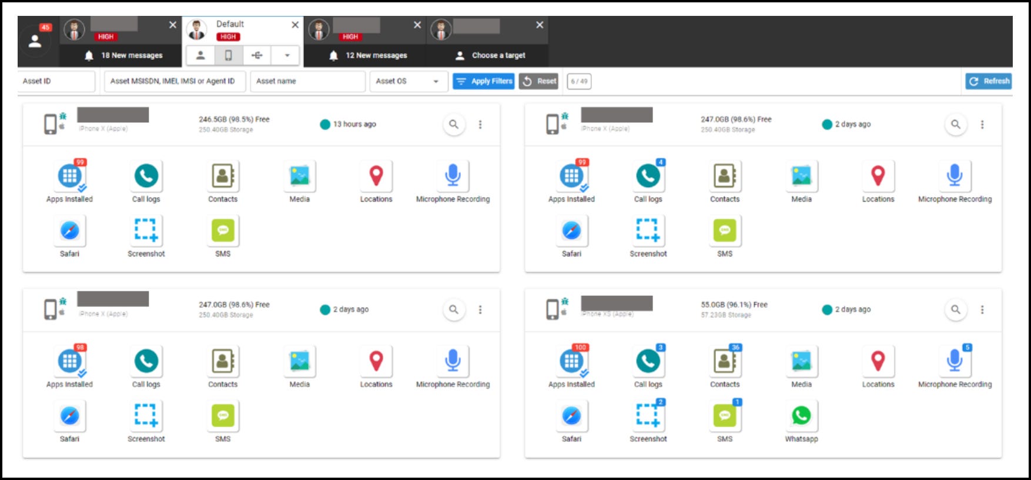Open Apps Installed in the 13 hours ago card
Screen dimensions: 1031x480
point(70,176)
